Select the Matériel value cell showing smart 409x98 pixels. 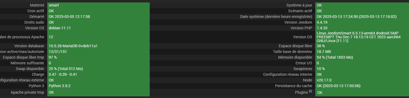click(99, 5)
